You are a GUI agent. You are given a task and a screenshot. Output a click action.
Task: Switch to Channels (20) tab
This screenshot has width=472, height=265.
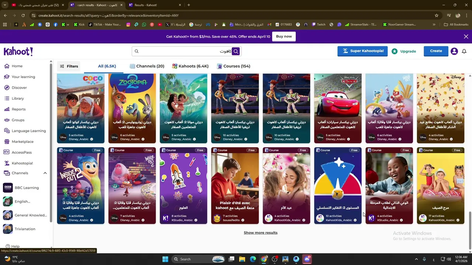pyautogui.click(x=147, y=66)
